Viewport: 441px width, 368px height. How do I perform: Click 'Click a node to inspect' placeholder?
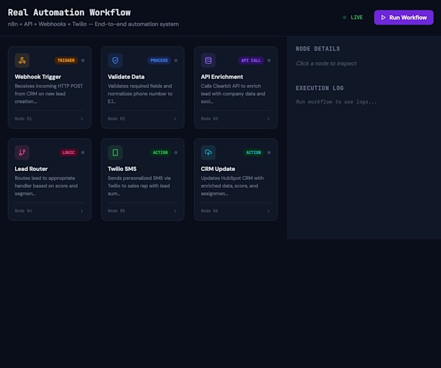326,63
